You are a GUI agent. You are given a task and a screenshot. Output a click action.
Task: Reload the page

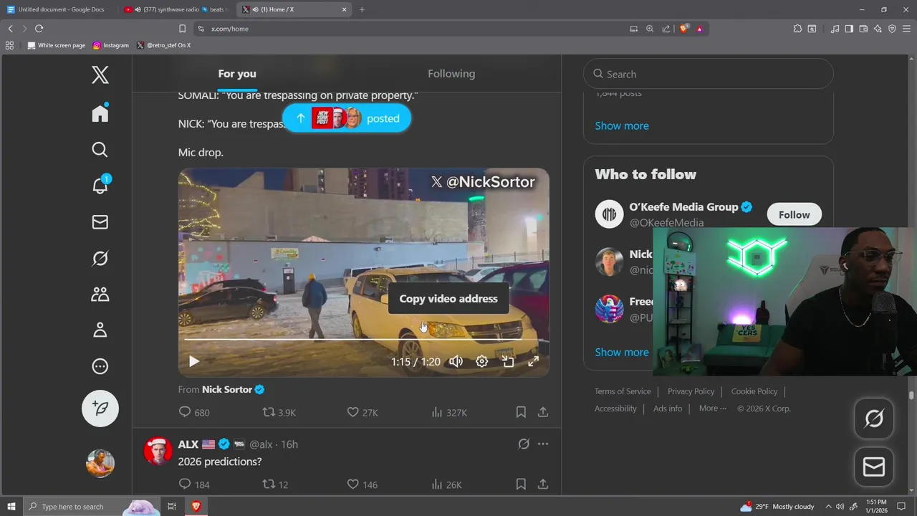[x=39, y=29]
